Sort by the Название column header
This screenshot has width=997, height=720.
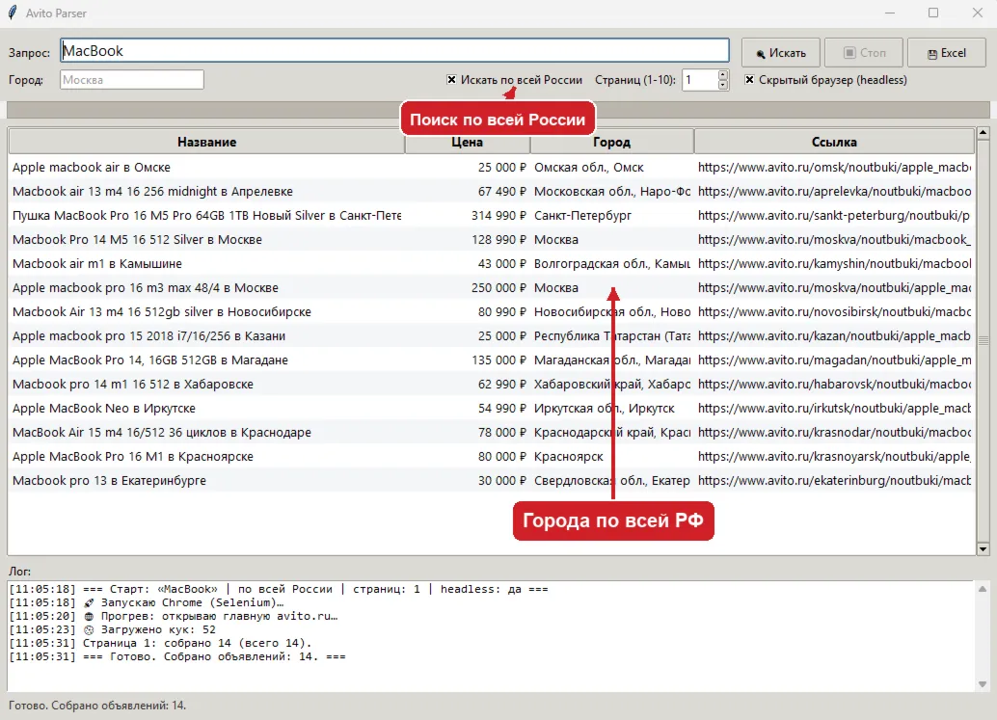[206, 142]
